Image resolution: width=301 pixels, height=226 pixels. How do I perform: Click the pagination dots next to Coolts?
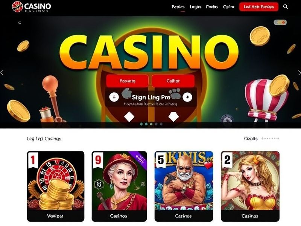(x=271, y=138)
